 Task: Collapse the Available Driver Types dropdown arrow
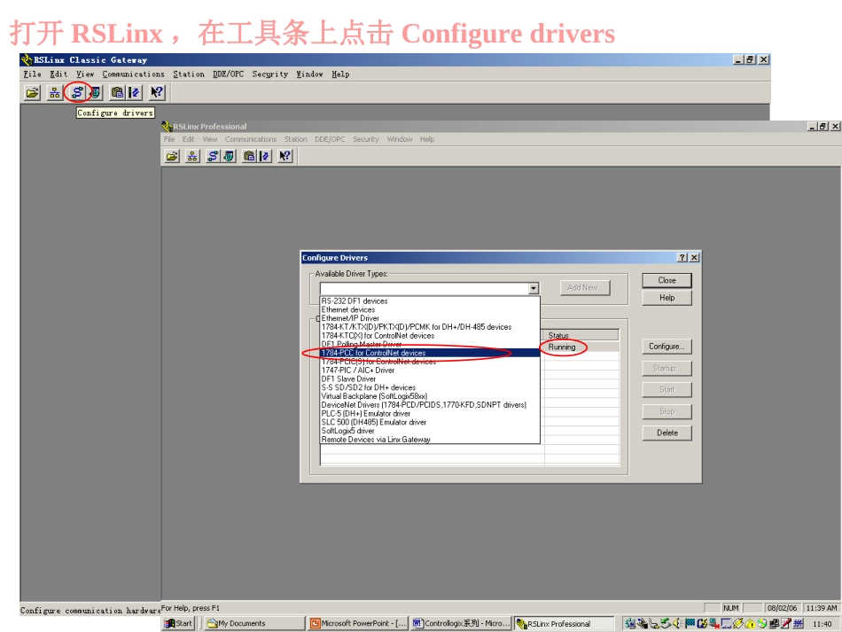(533, 288)
